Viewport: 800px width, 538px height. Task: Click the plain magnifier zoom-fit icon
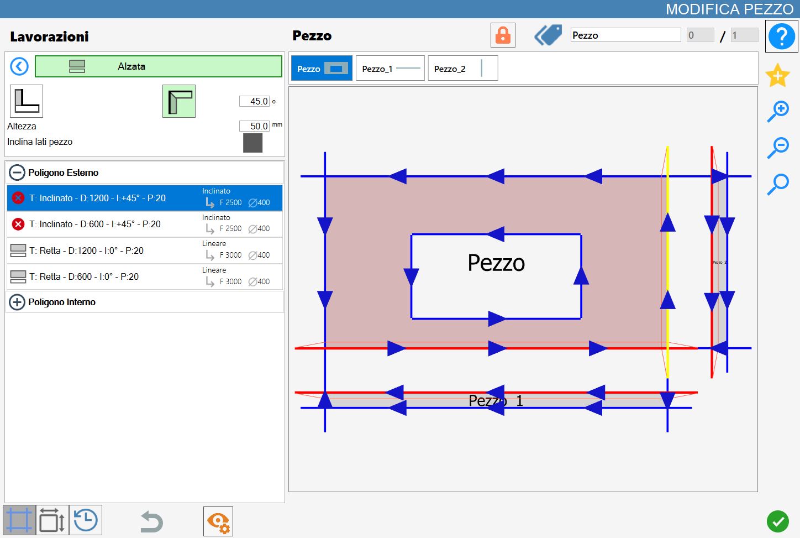click(778, 184)
